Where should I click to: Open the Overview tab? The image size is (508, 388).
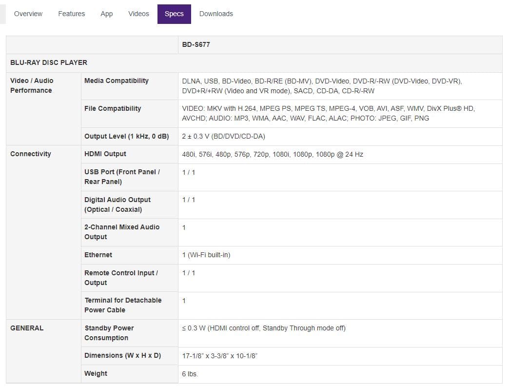tap(28, 14)
